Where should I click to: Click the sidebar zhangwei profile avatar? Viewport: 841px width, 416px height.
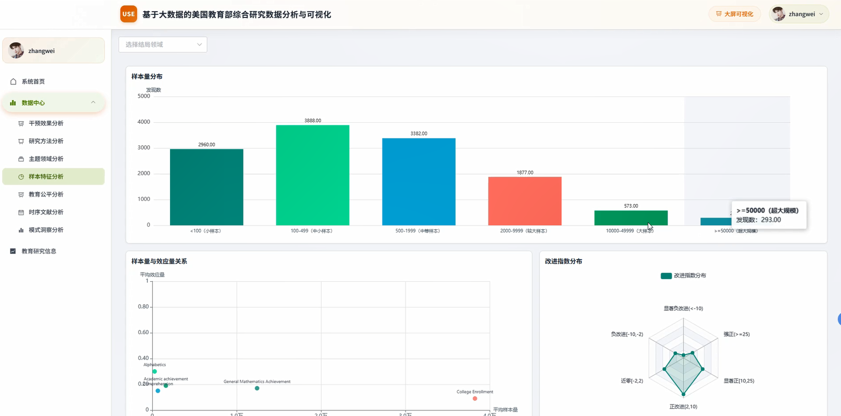[x=16, y=50]
